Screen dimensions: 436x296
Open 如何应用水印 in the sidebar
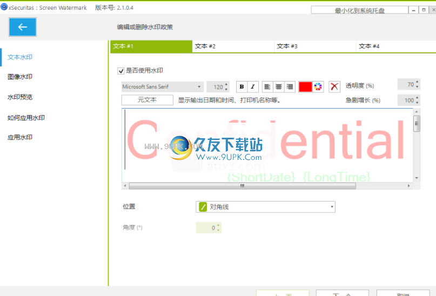coord(26,118)
